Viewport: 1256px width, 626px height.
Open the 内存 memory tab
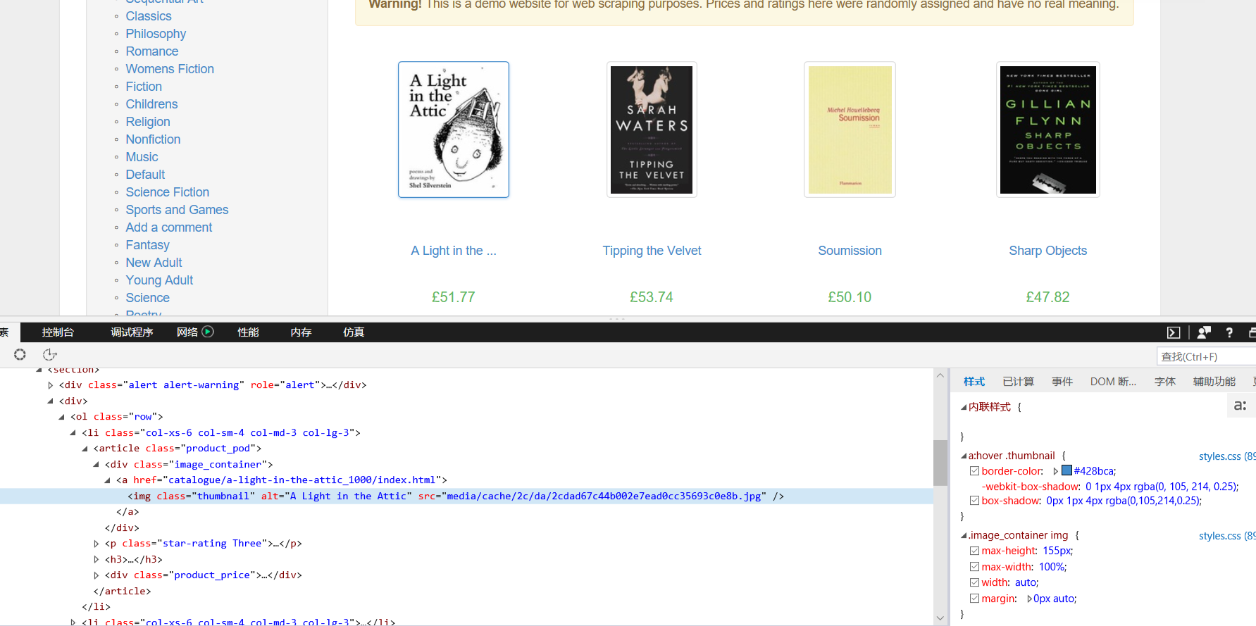pyautogui.click(x=301, y=332)
